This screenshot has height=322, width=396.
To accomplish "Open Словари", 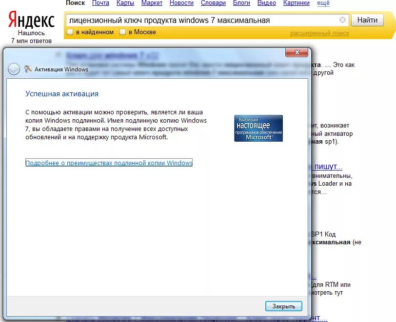I will point(213,3).
